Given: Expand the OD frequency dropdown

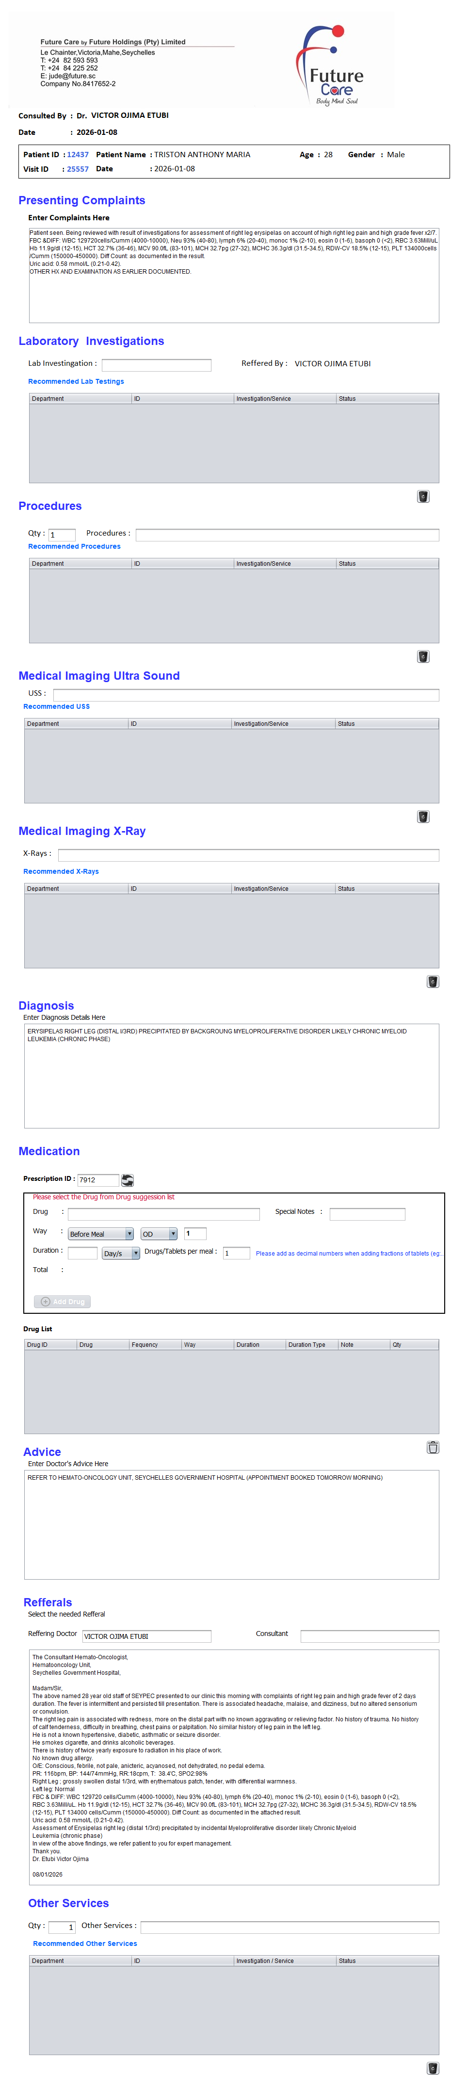Looking at the screenshot, I should coord(159,1234).
